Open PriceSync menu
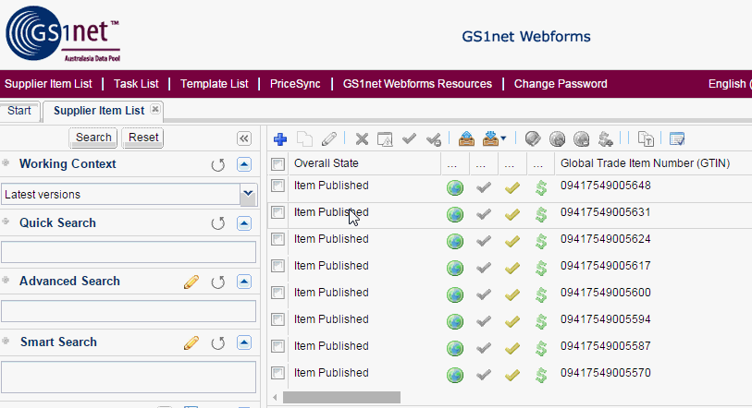Image resolution: width=752 pixels, height=408 pixels. tap(295, 84)
